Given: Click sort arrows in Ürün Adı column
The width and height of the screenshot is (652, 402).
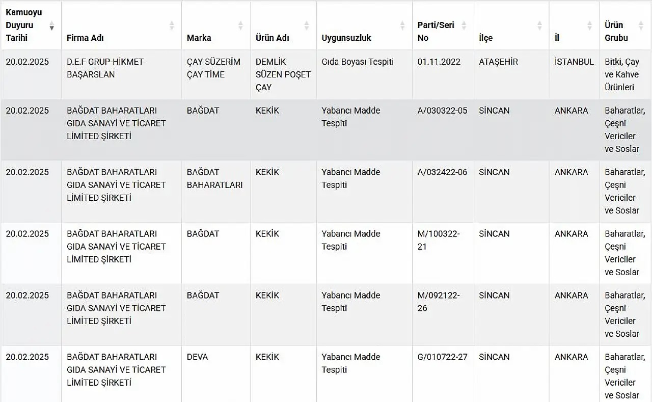Looking at the screenshot, I should tap(307, 25).
